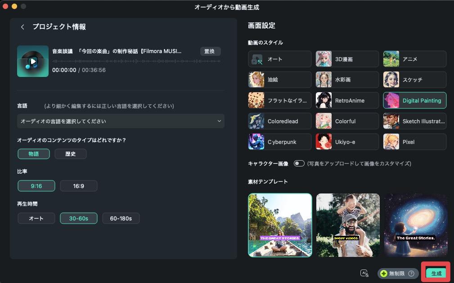Choose the SHORT VIDEOS family template

[348, 225]
